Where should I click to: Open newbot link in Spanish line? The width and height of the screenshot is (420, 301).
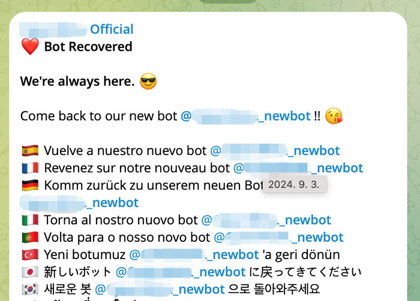click(x=275, y=151)
